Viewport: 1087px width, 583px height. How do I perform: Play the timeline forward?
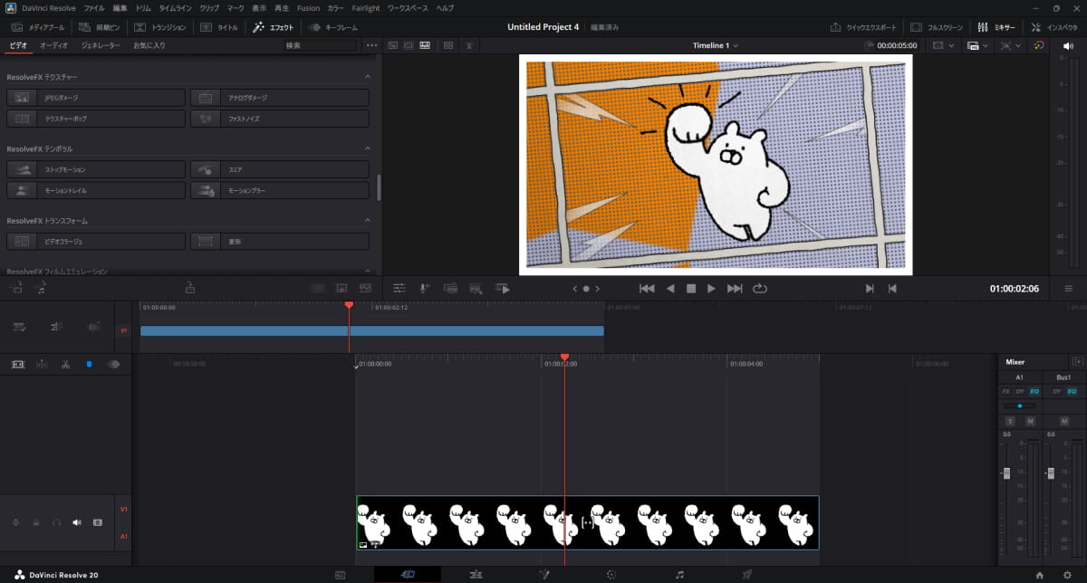pos(711,288)
